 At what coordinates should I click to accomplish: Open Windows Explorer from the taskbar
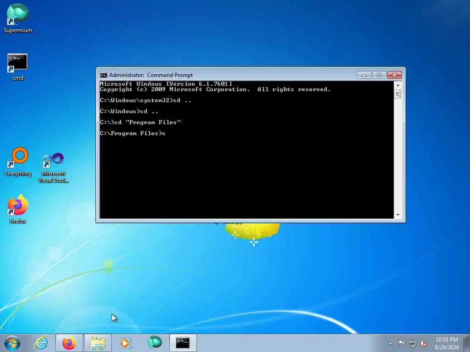point(98,343)
